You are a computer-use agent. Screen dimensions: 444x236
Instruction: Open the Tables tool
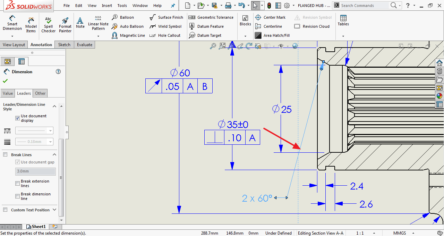343,21
